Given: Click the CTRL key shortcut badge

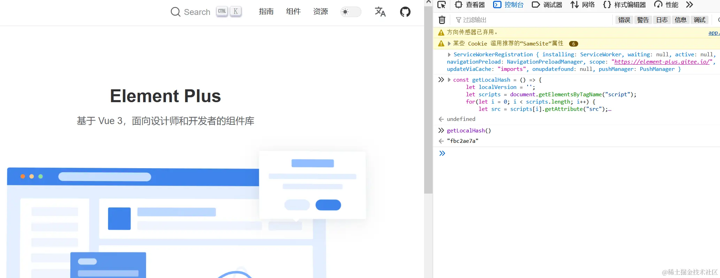Looking at the screenshot, I should click(x=222, y=11).
